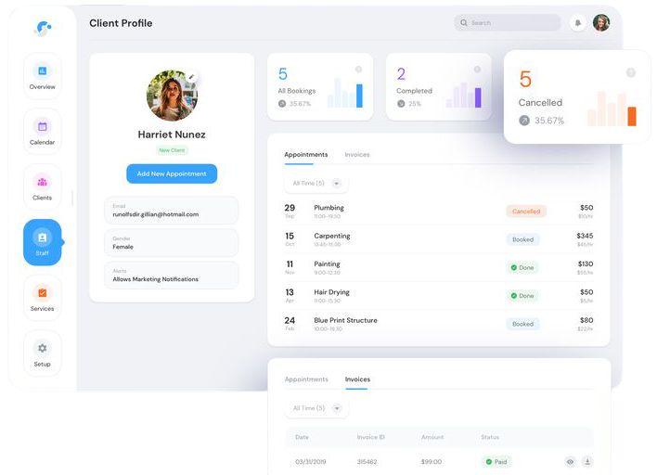Click invoice date 03/31/2019
Viewport: 657px width, 475px height.
311,462
